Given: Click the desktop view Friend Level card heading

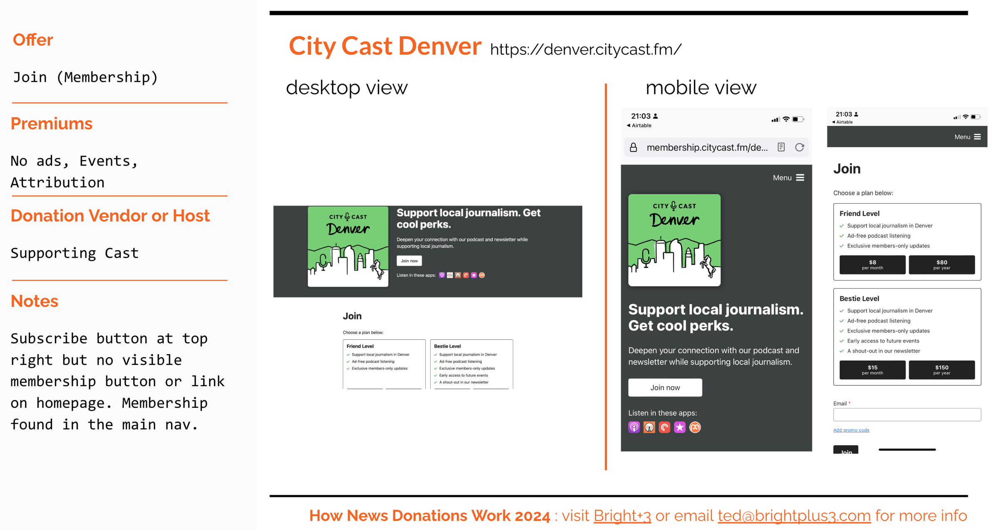Looking at the screenshot, I should [360, 346].
